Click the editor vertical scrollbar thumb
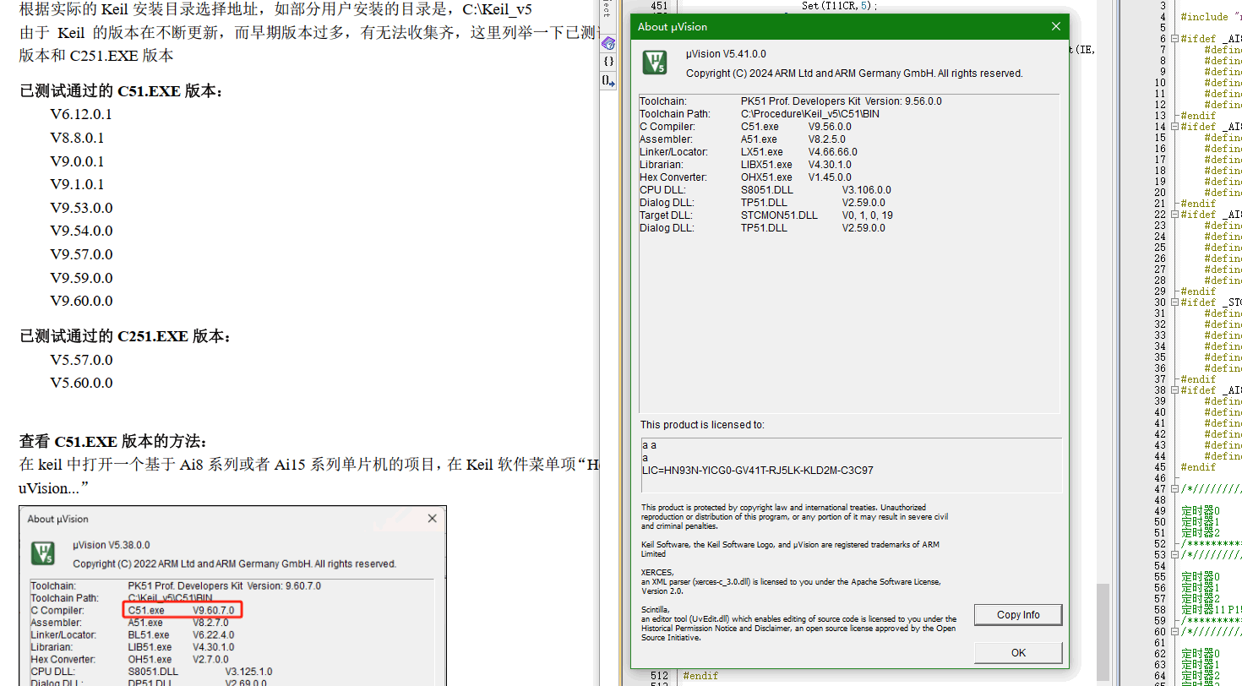 [x=1103, y=632]
